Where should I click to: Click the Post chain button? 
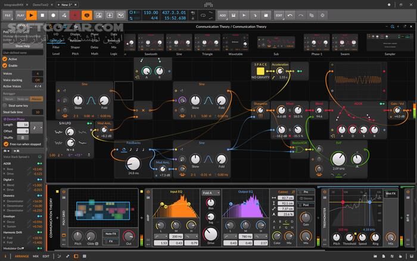306,205
